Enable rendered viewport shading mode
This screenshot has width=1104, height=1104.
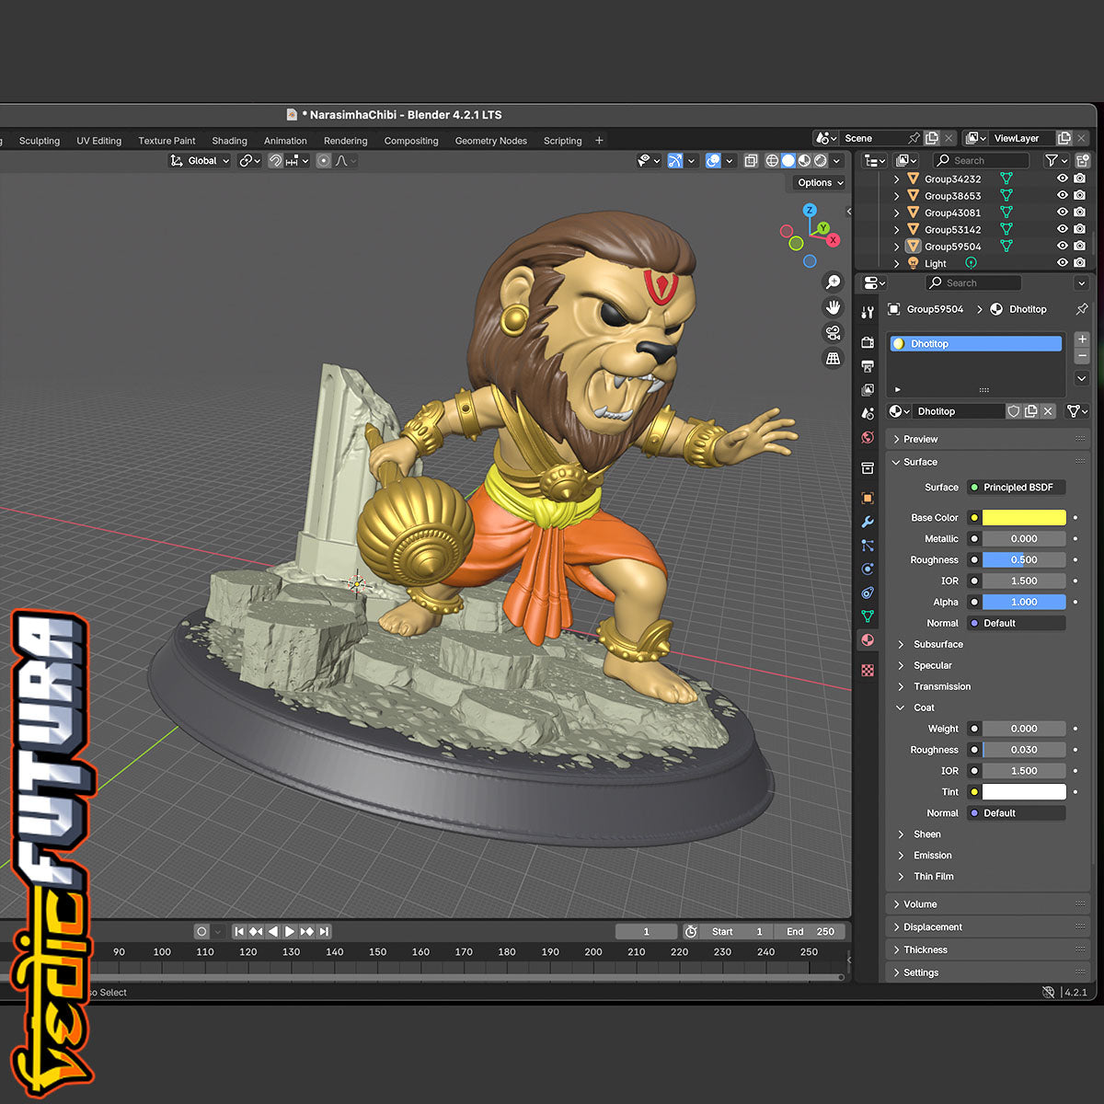click(x=820, y=161)
